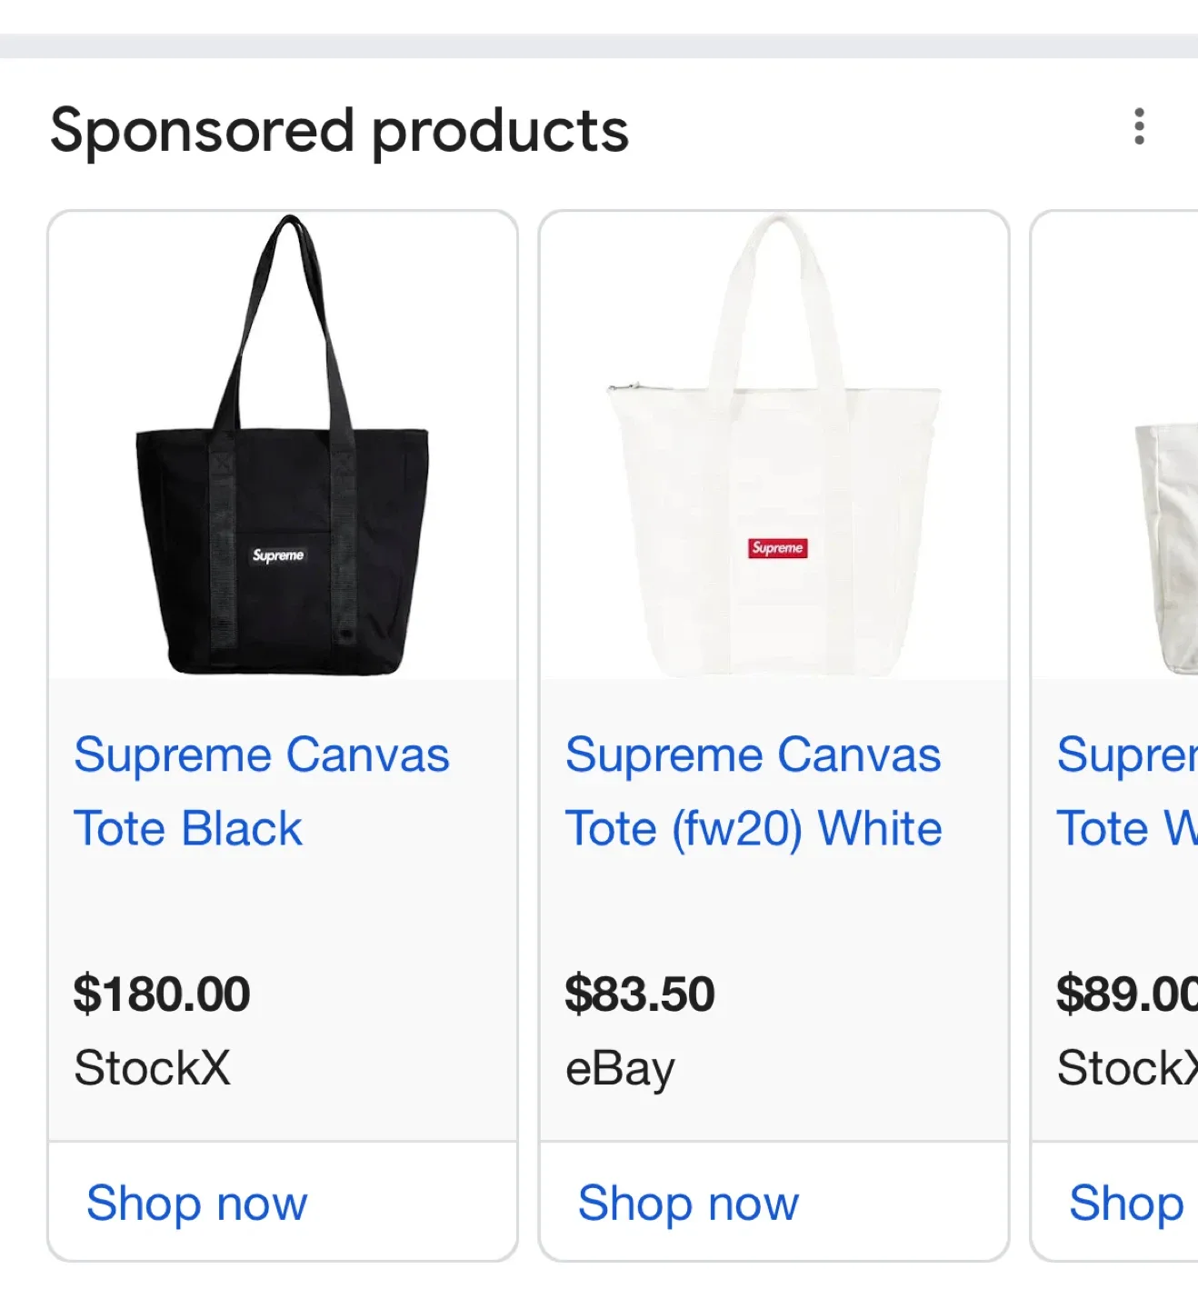Select the StockX retailer name under the black tote
Viewport: 1198px width, 1309px height.
coord(151,1068)
